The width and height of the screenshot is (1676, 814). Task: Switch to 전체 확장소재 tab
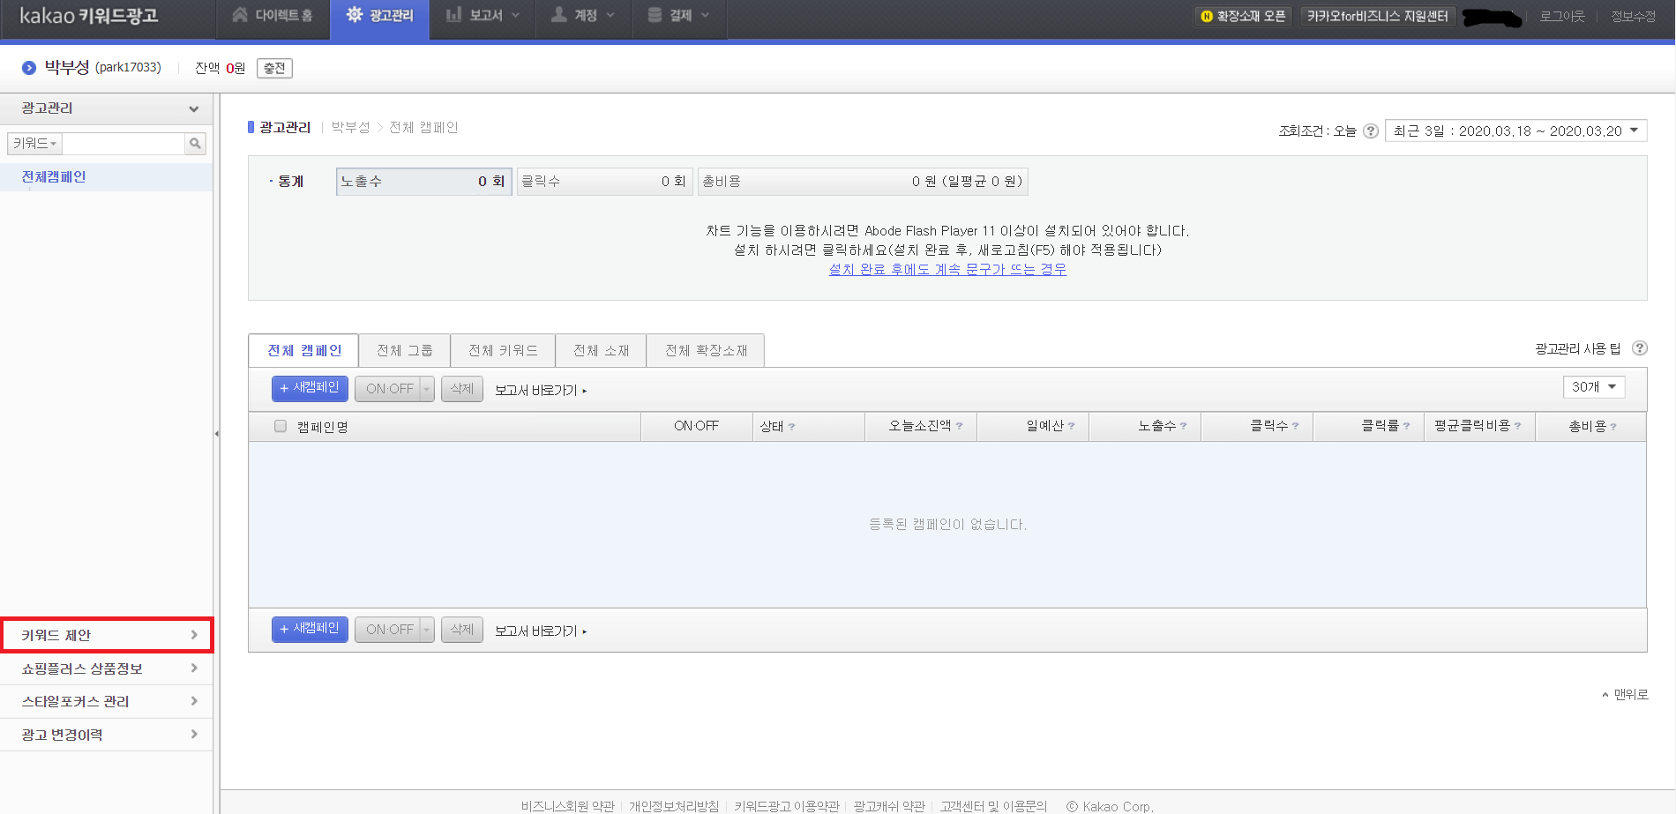click(706, 350)
